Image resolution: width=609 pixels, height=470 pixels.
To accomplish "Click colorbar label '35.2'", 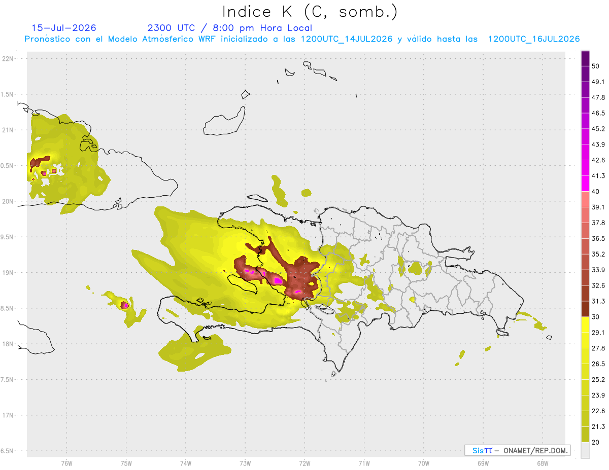I will pos(598,254).
